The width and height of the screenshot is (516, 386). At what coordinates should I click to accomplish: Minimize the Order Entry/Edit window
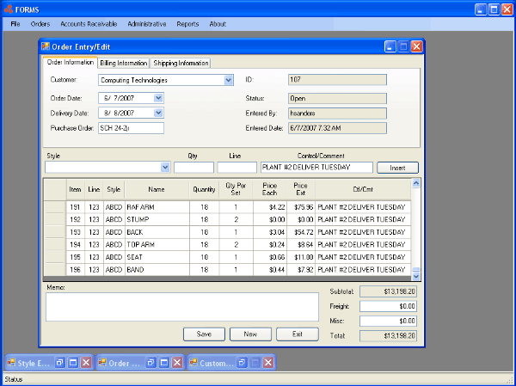(x=390, y=46)
